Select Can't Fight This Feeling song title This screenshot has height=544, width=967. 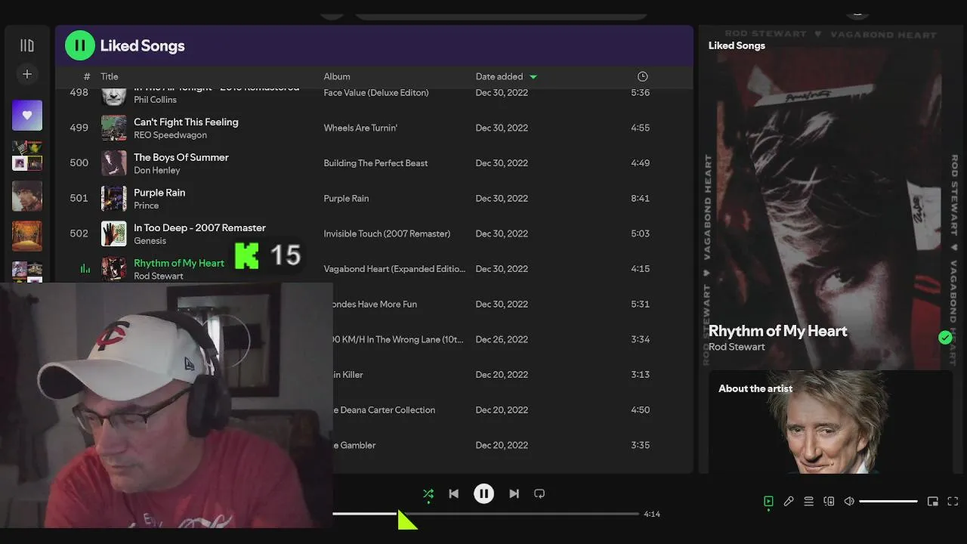tap(186, 122)
